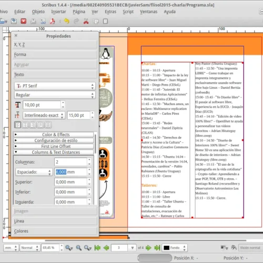Click the Copy toolbar icon
Screen dimensions: 263x263
coord(96,21)
